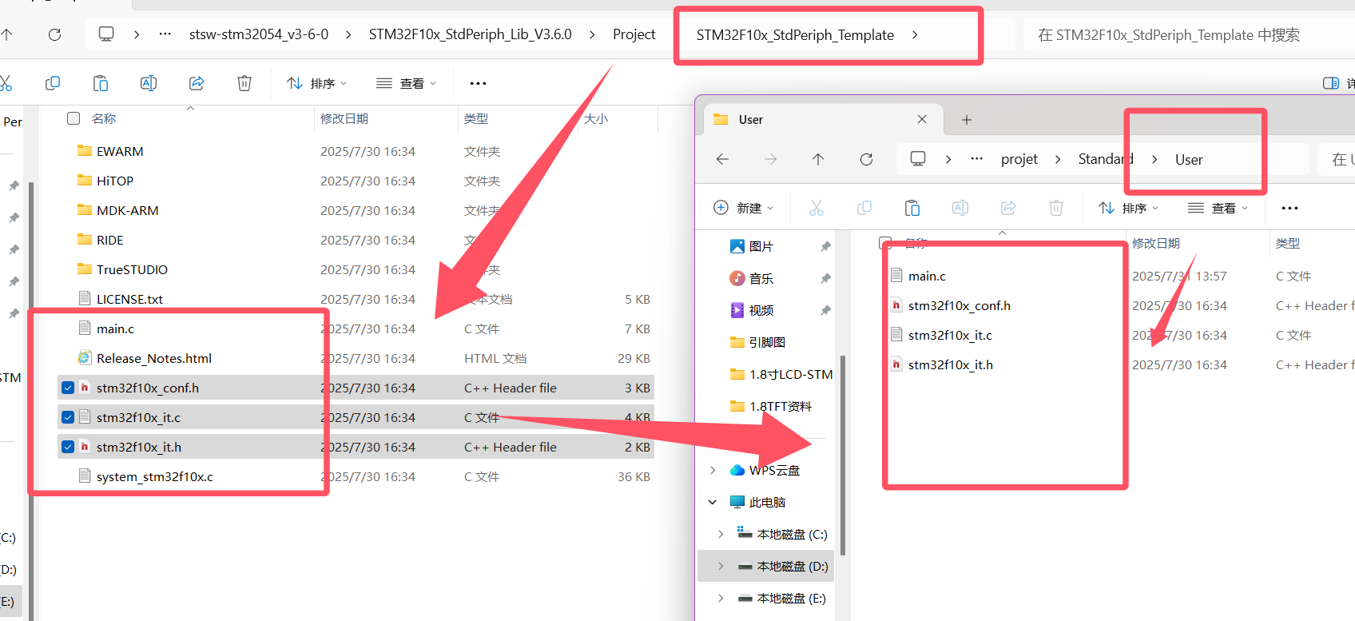
Task: Collapse the 此电脑 tree node
Action: 713,502
